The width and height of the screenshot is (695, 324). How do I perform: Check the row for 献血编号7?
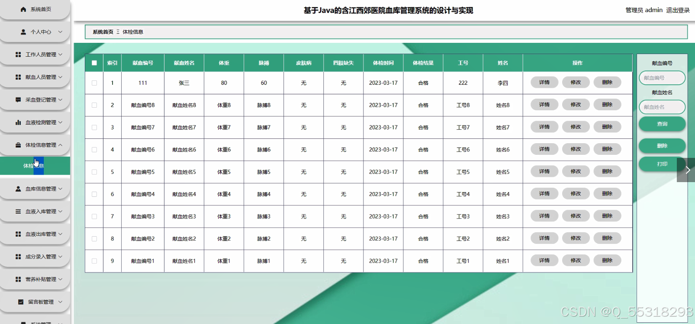[x=94, y=128]
